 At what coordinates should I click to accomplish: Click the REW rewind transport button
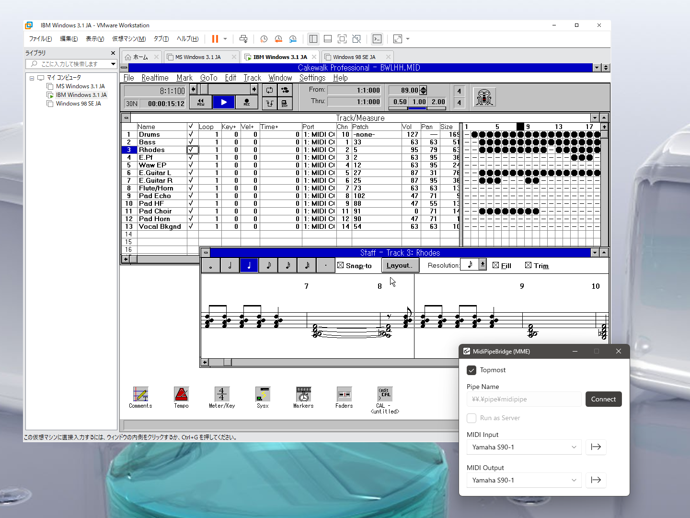(201, 102)
